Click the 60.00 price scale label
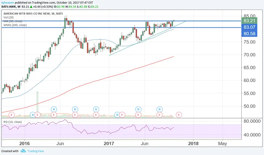 pos(250,80)
